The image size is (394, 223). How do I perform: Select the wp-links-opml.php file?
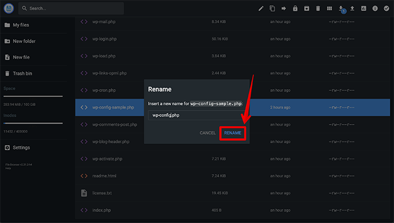tap(232, 73)
